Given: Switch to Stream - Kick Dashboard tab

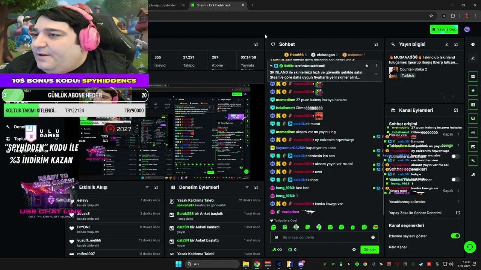Looking at the screenshot, I should click(218, 5).
